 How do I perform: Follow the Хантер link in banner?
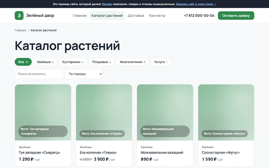pyautogui.click(x=107, y=4)
